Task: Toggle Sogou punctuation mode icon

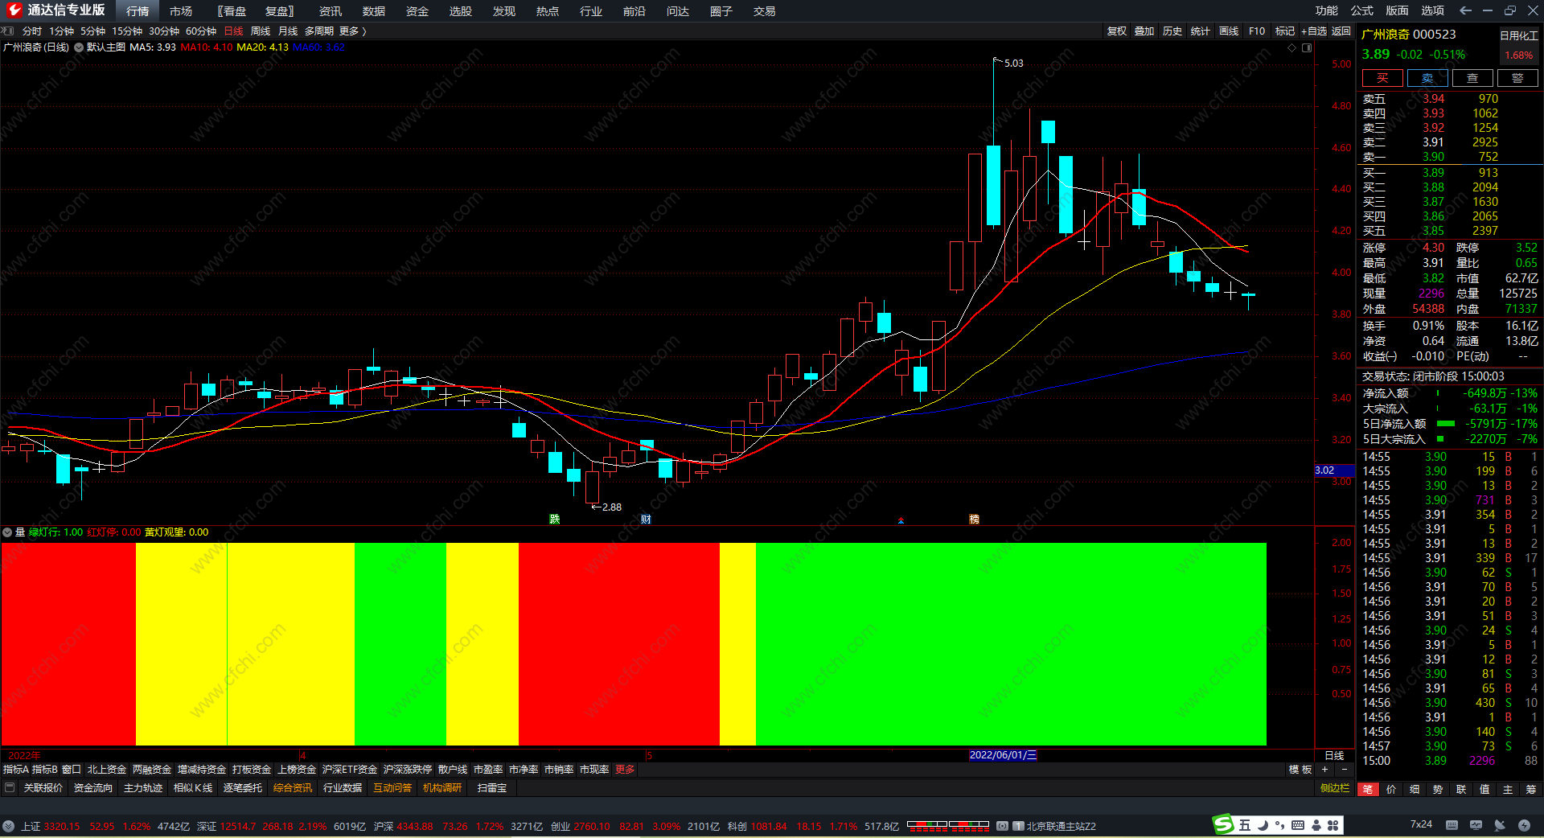Action: click(x=1279, y=825)
